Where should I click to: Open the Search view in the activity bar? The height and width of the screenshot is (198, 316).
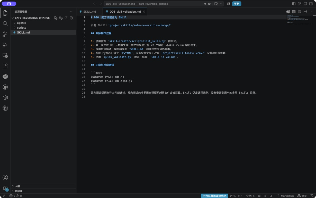click(x=5, y=23)
